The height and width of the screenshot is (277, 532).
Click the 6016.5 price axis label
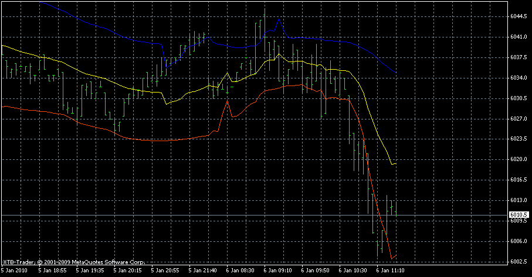click(518, 180)
